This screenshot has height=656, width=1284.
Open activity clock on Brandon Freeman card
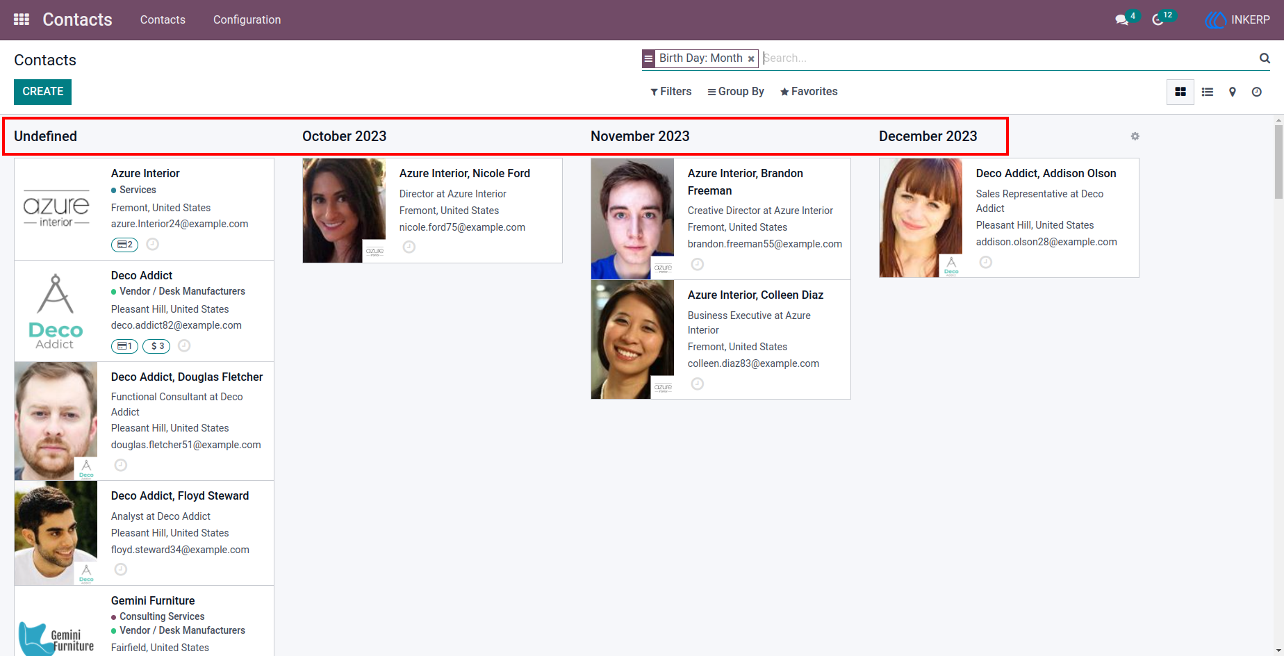pos(698,264)
